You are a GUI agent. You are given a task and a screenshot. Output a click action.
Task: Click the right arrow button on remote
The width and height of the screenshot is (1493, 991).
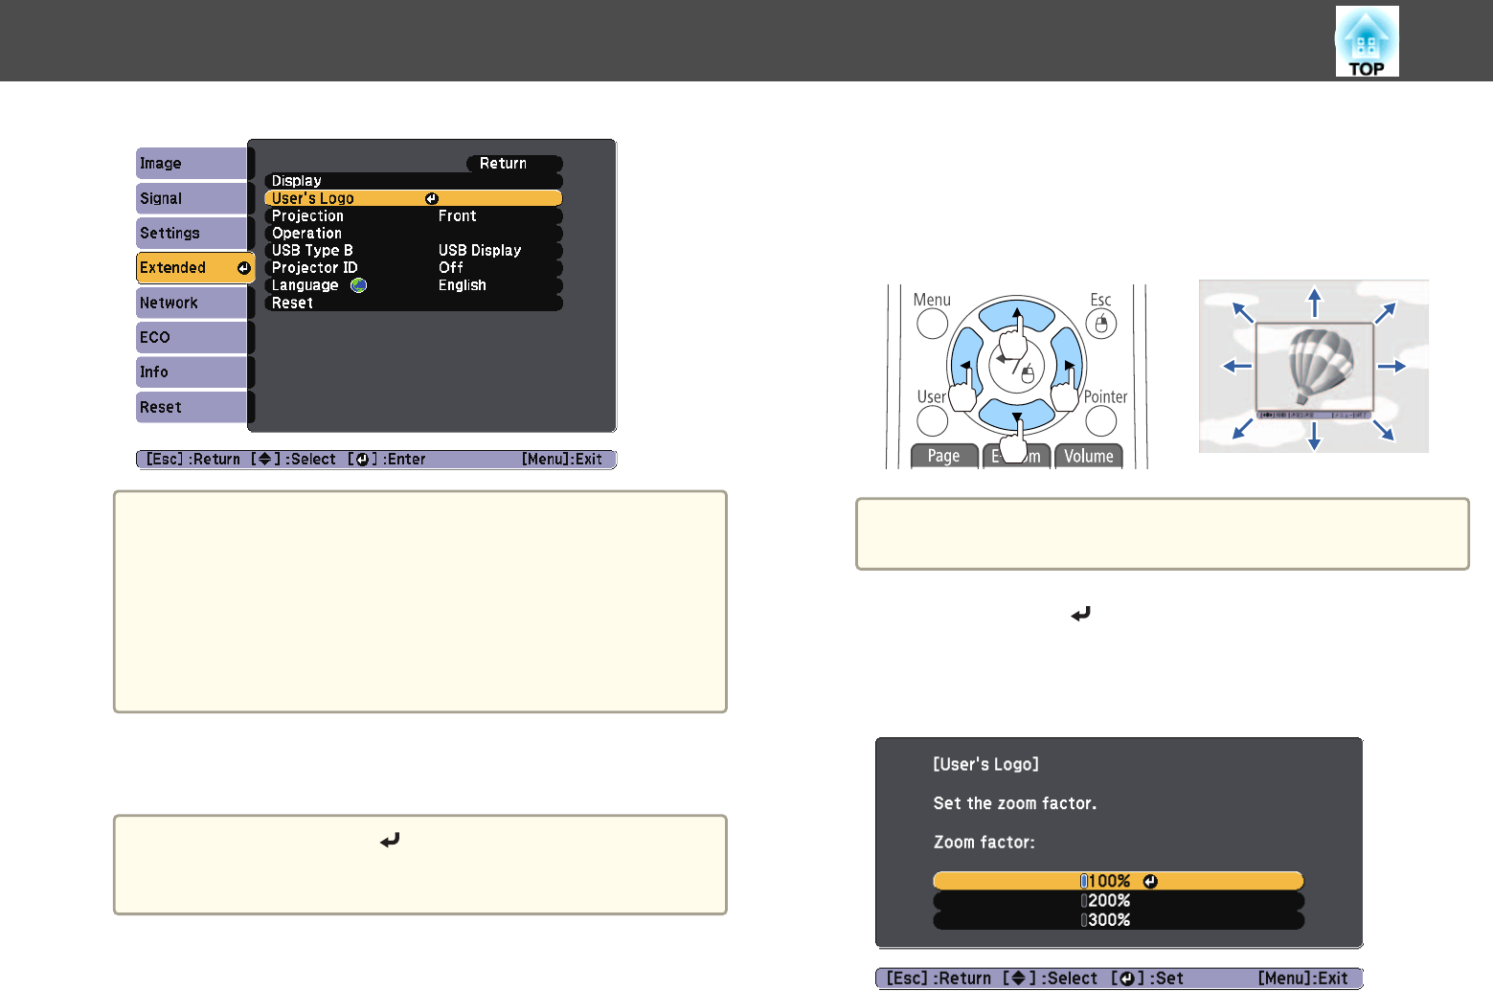point(1068,366)
